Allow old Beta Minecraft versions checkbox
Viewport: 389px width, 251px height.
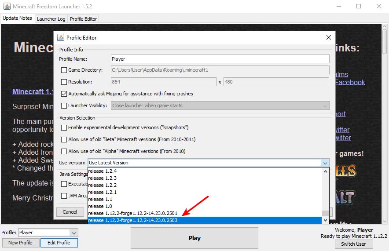coord(64,139)
